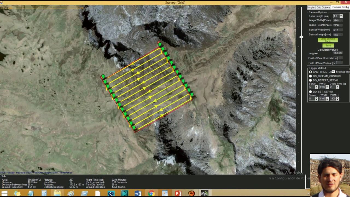
Task: Open the blank document taskbar icon
Action: (98, 193)
